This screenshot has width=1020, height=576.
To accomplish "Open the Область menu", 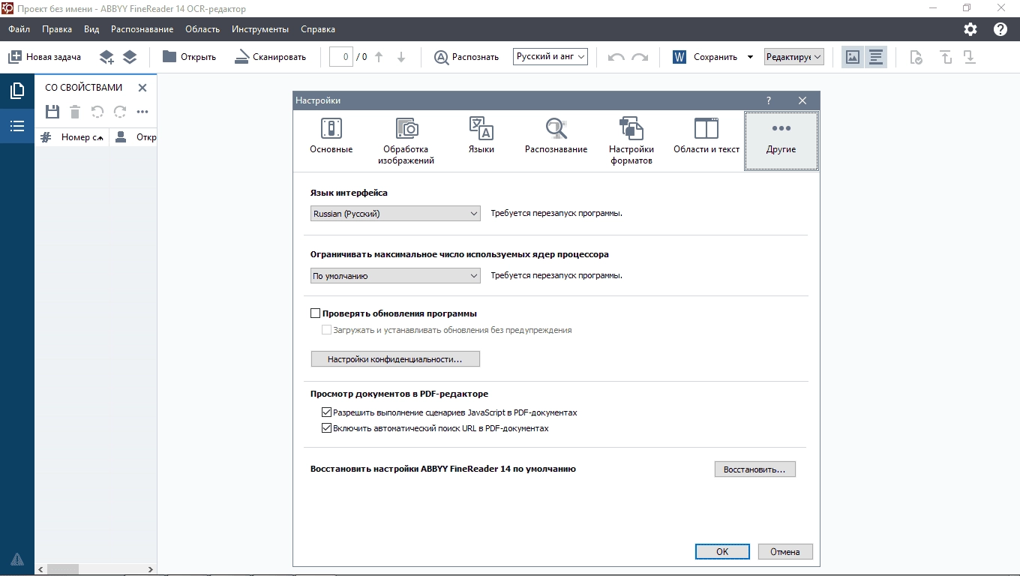I will pos(202,29).
